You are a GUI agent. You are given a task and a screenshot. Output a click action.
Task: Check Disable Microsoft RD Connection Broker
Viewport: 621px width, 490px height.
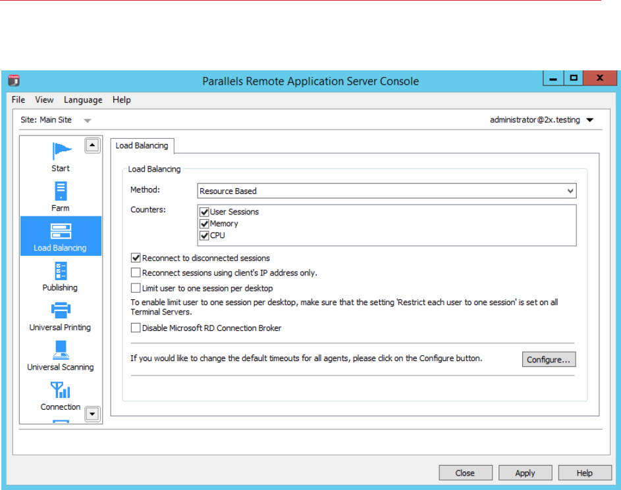click(136, 328)
